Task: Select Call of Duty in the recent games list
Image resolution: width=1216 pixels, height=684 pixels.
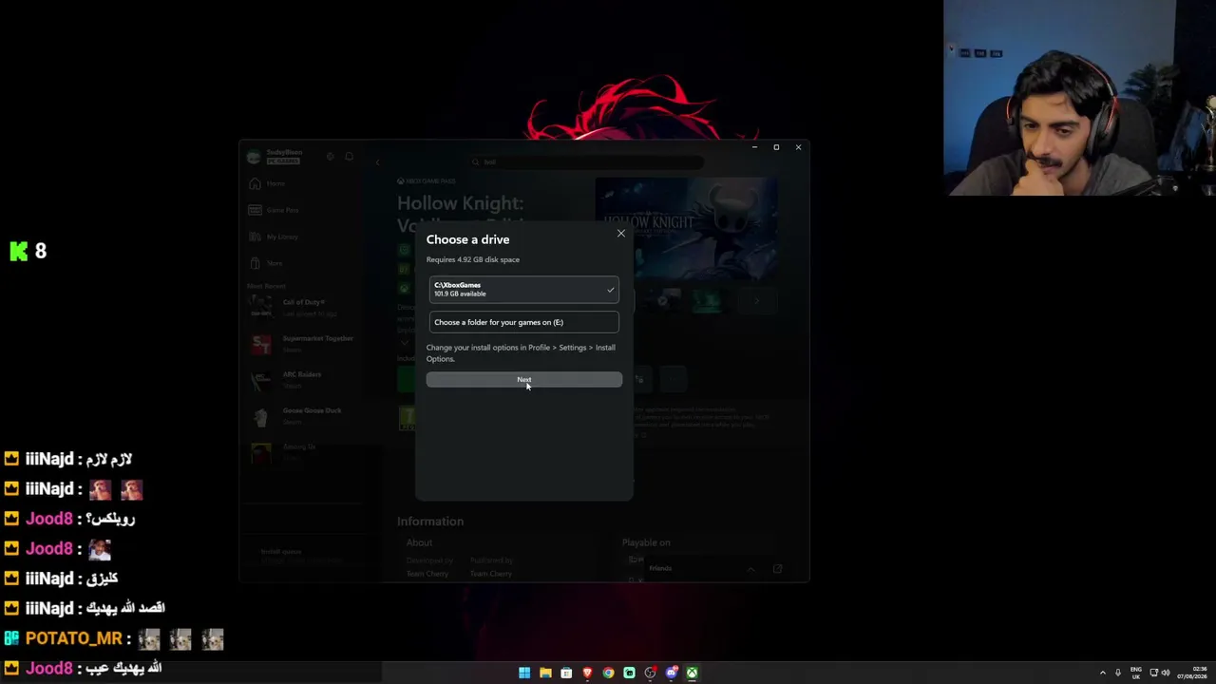Action: point(302,307)
